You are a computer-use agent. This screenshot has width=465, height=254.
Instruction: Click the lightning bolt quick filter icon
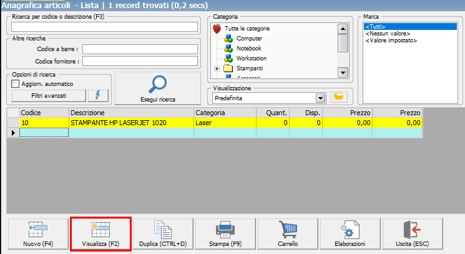(98, 96)
